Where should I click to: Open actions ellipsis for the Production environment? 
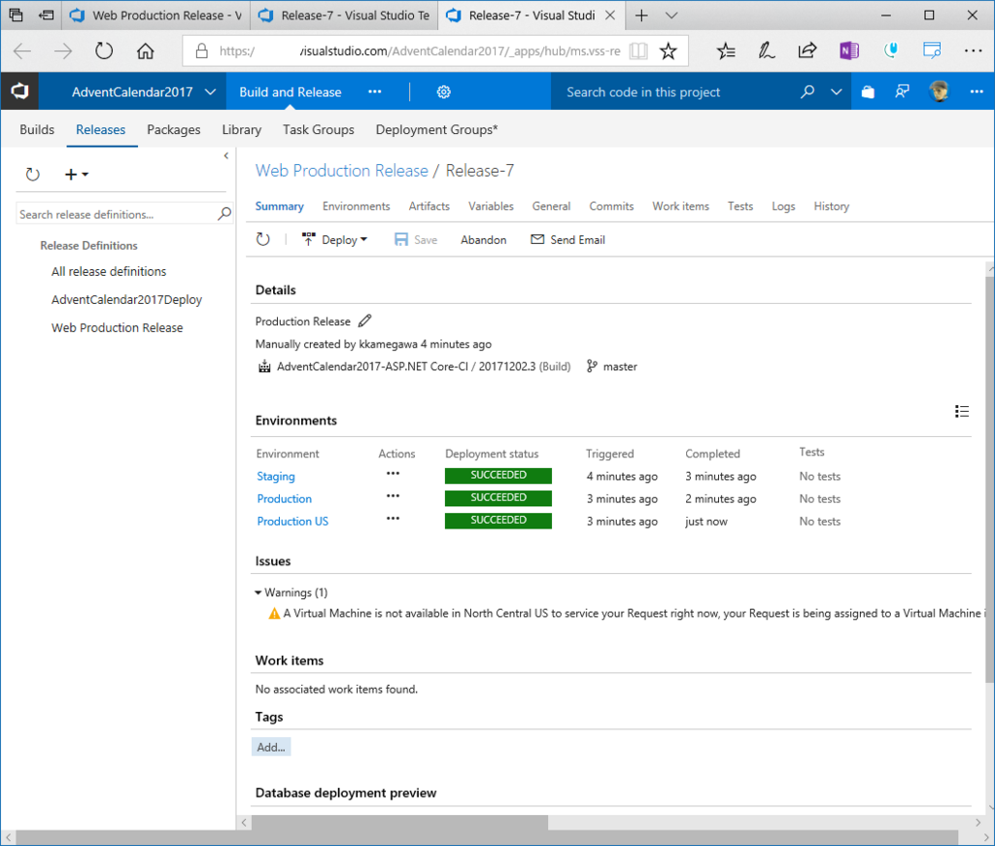393,496
